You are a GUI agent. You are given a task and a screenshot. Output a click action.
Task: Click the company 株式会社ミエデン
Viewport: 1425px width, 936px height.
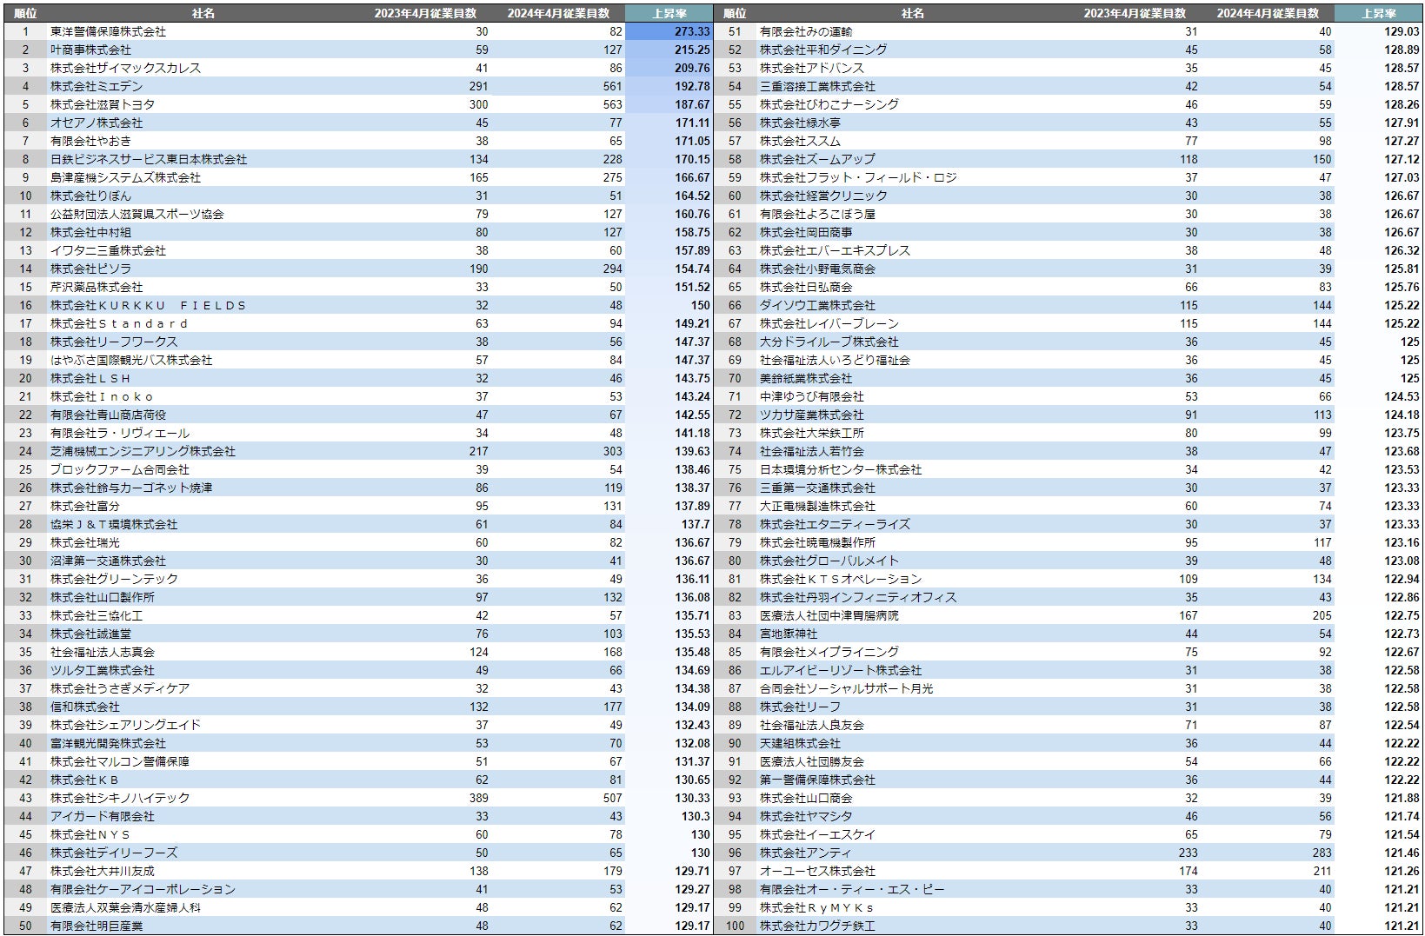click(97, 86)
